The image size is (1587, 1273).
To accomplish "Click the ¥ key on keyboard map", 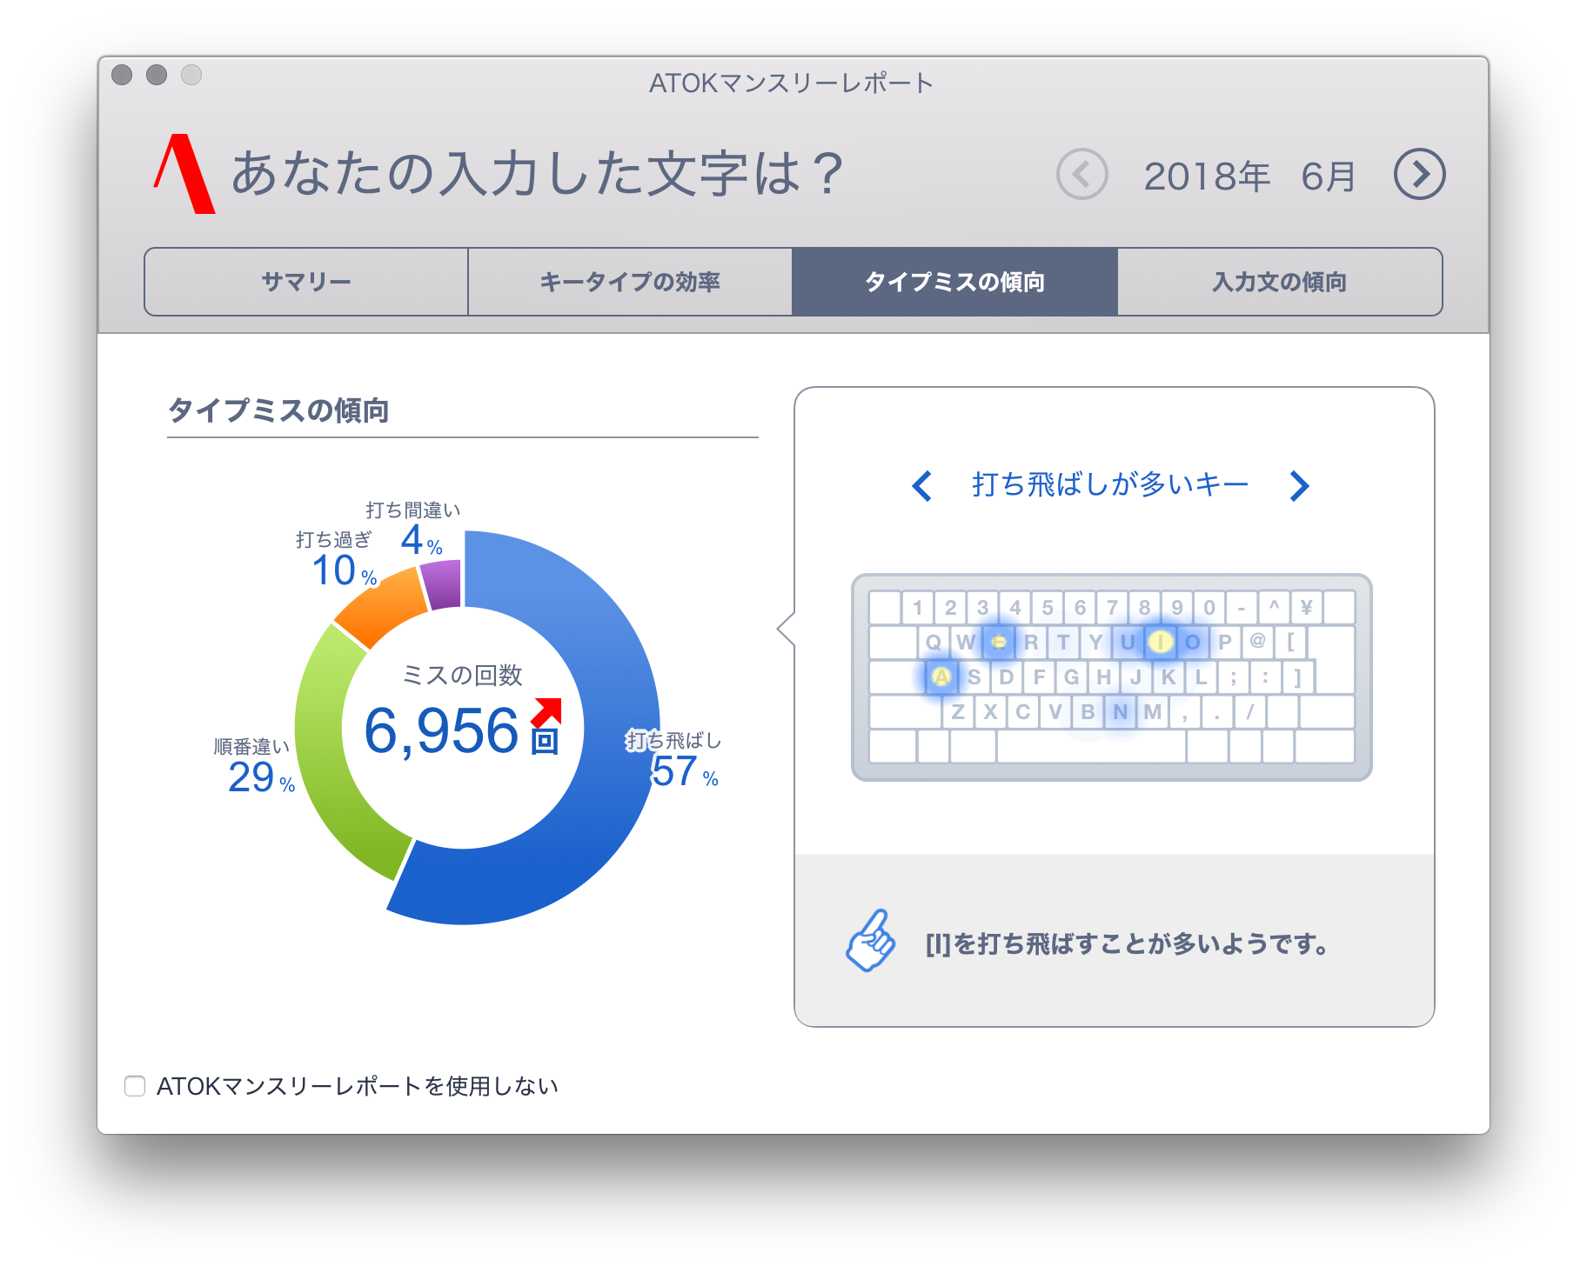I will pos(1306,607).
